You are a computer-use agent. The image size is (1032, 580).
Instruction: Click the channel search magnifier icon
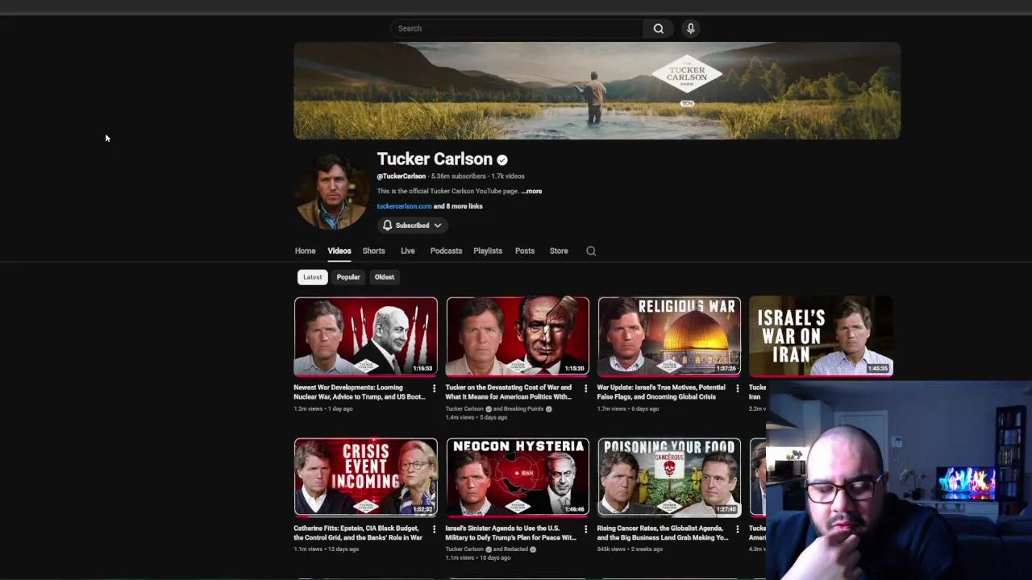click(x=591, y=251)
